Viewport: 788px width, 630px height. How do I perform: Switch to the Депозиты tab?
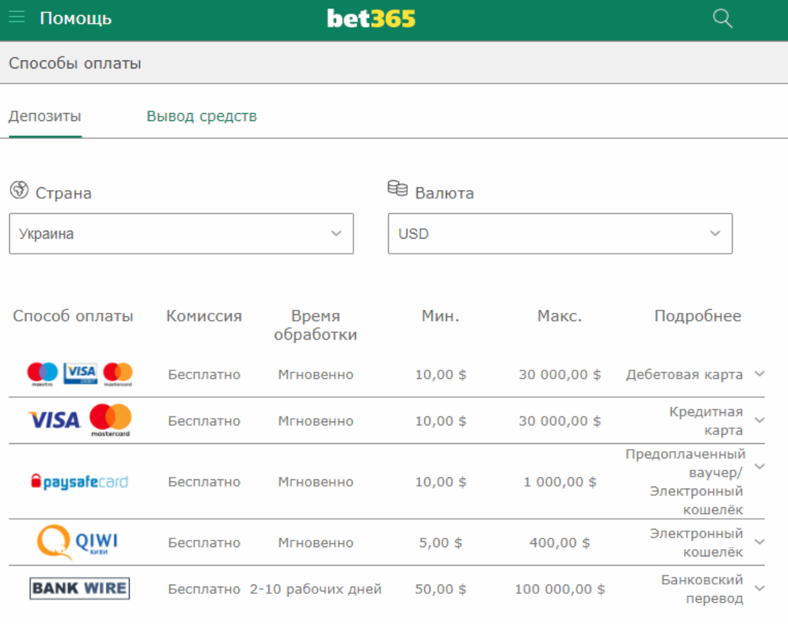click(45, 116)
